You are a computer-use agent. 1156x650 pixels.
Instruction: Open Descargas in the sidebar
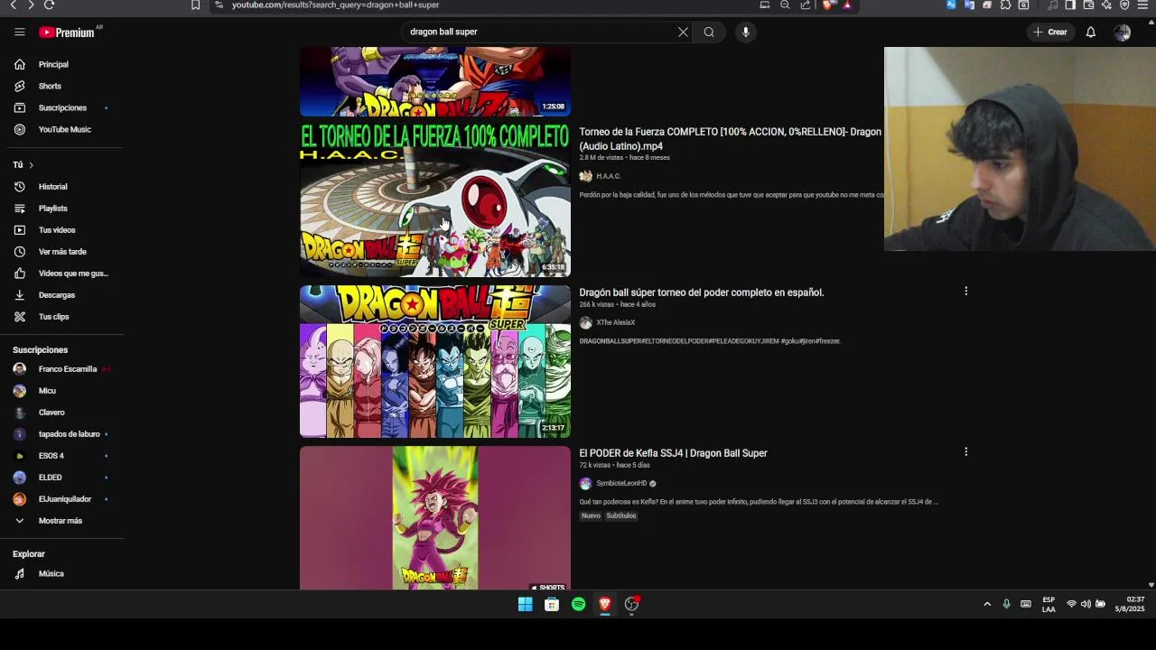[x=56, y=295]
